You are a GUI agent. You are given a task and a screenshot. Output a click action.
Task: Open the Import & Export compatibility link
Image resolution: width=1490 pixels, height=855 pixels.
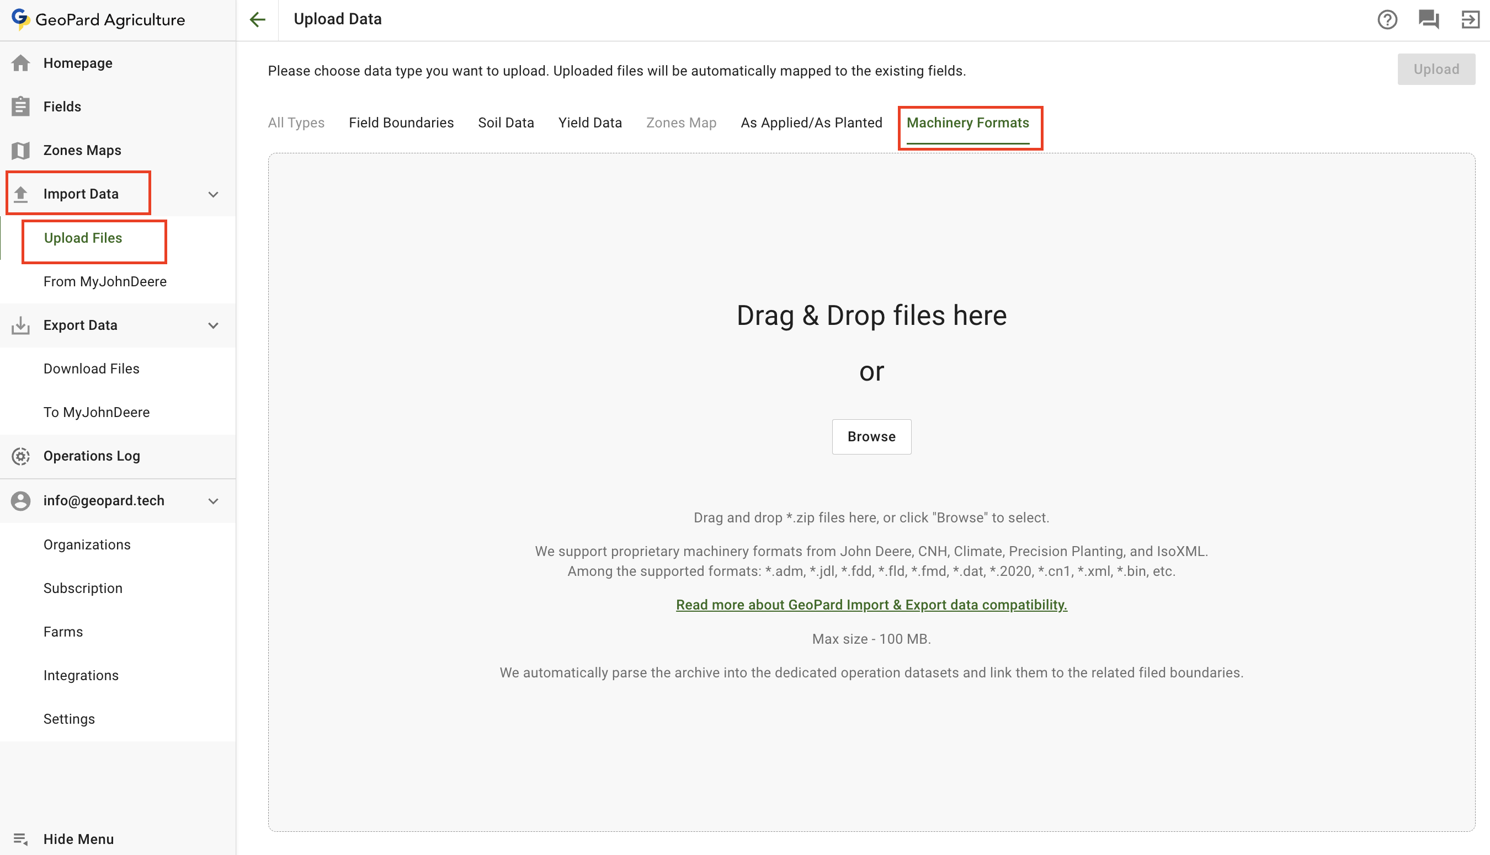(871, 605)
